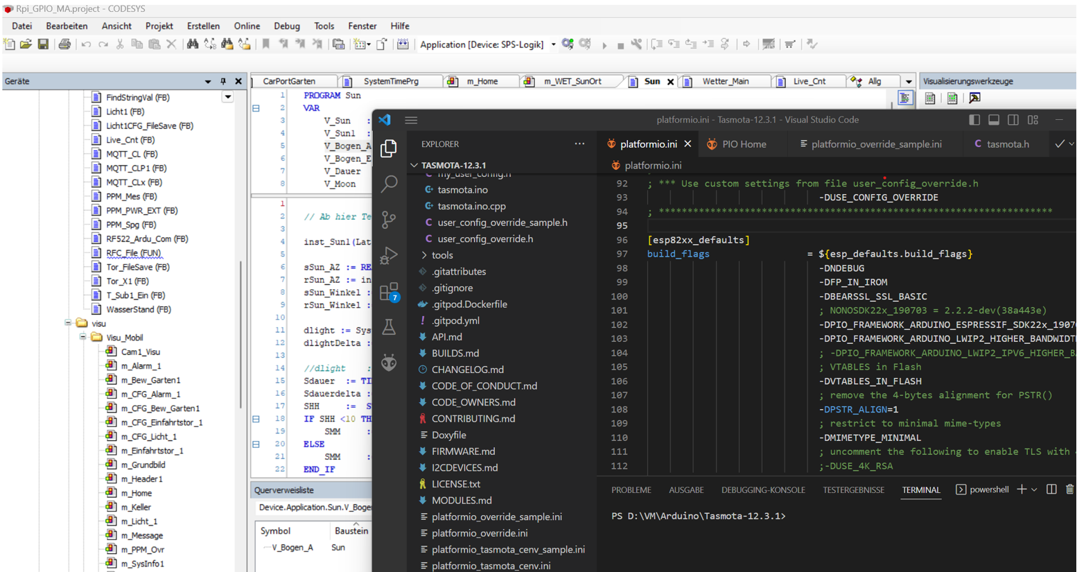Pin the Geräte panel with the pushpin
The height and width of the screenshot is (572, 1077).
(x=223, y=81)
